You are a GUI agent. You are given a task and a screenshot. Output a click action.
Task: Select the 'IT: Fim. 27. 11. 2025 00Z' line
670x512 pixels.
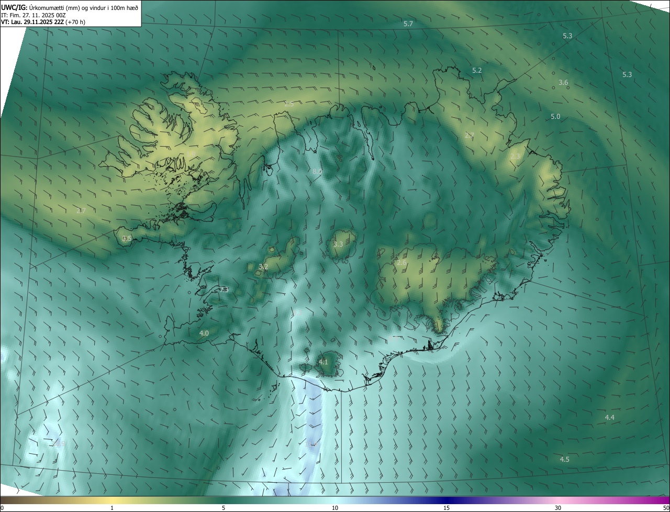pyautogui.click(x=33, y=15)
